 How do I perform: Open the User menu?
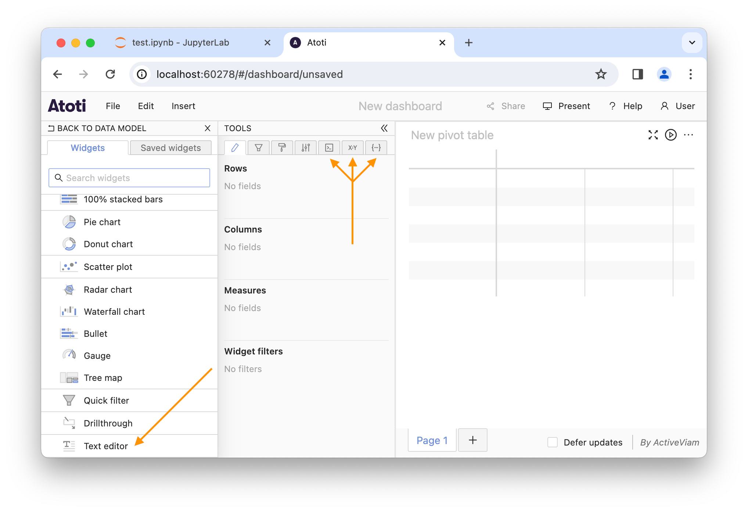click(x=677, y=106)
